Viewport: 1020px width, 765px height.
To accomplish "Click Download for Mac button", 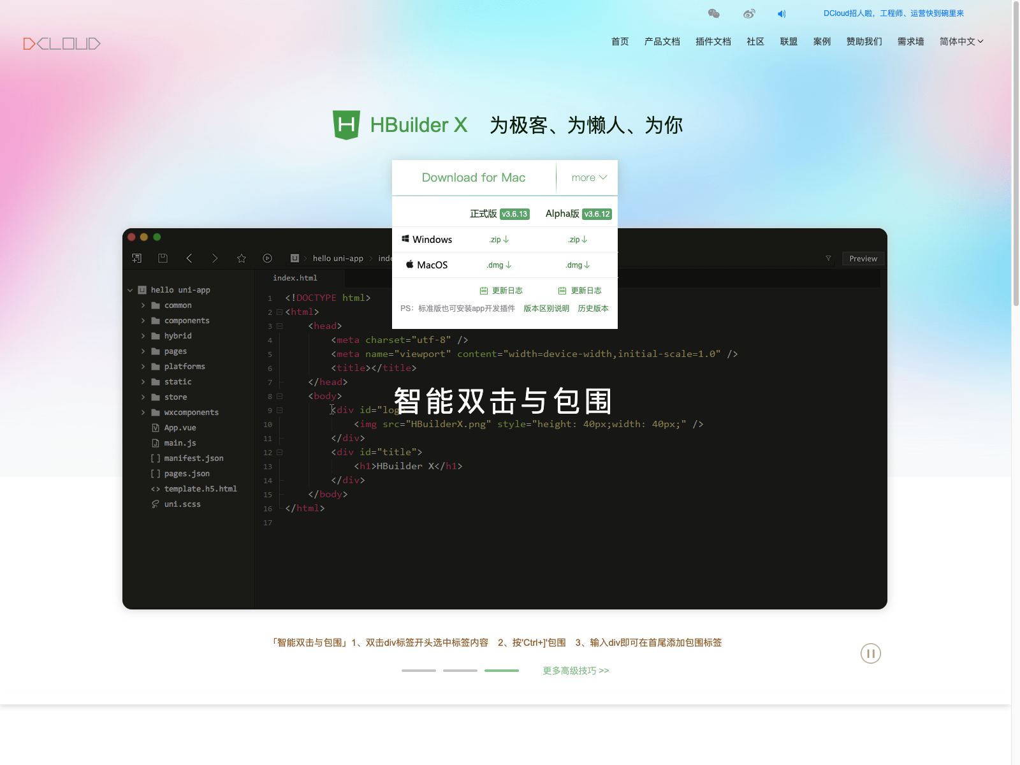I will tap(474, 178).
